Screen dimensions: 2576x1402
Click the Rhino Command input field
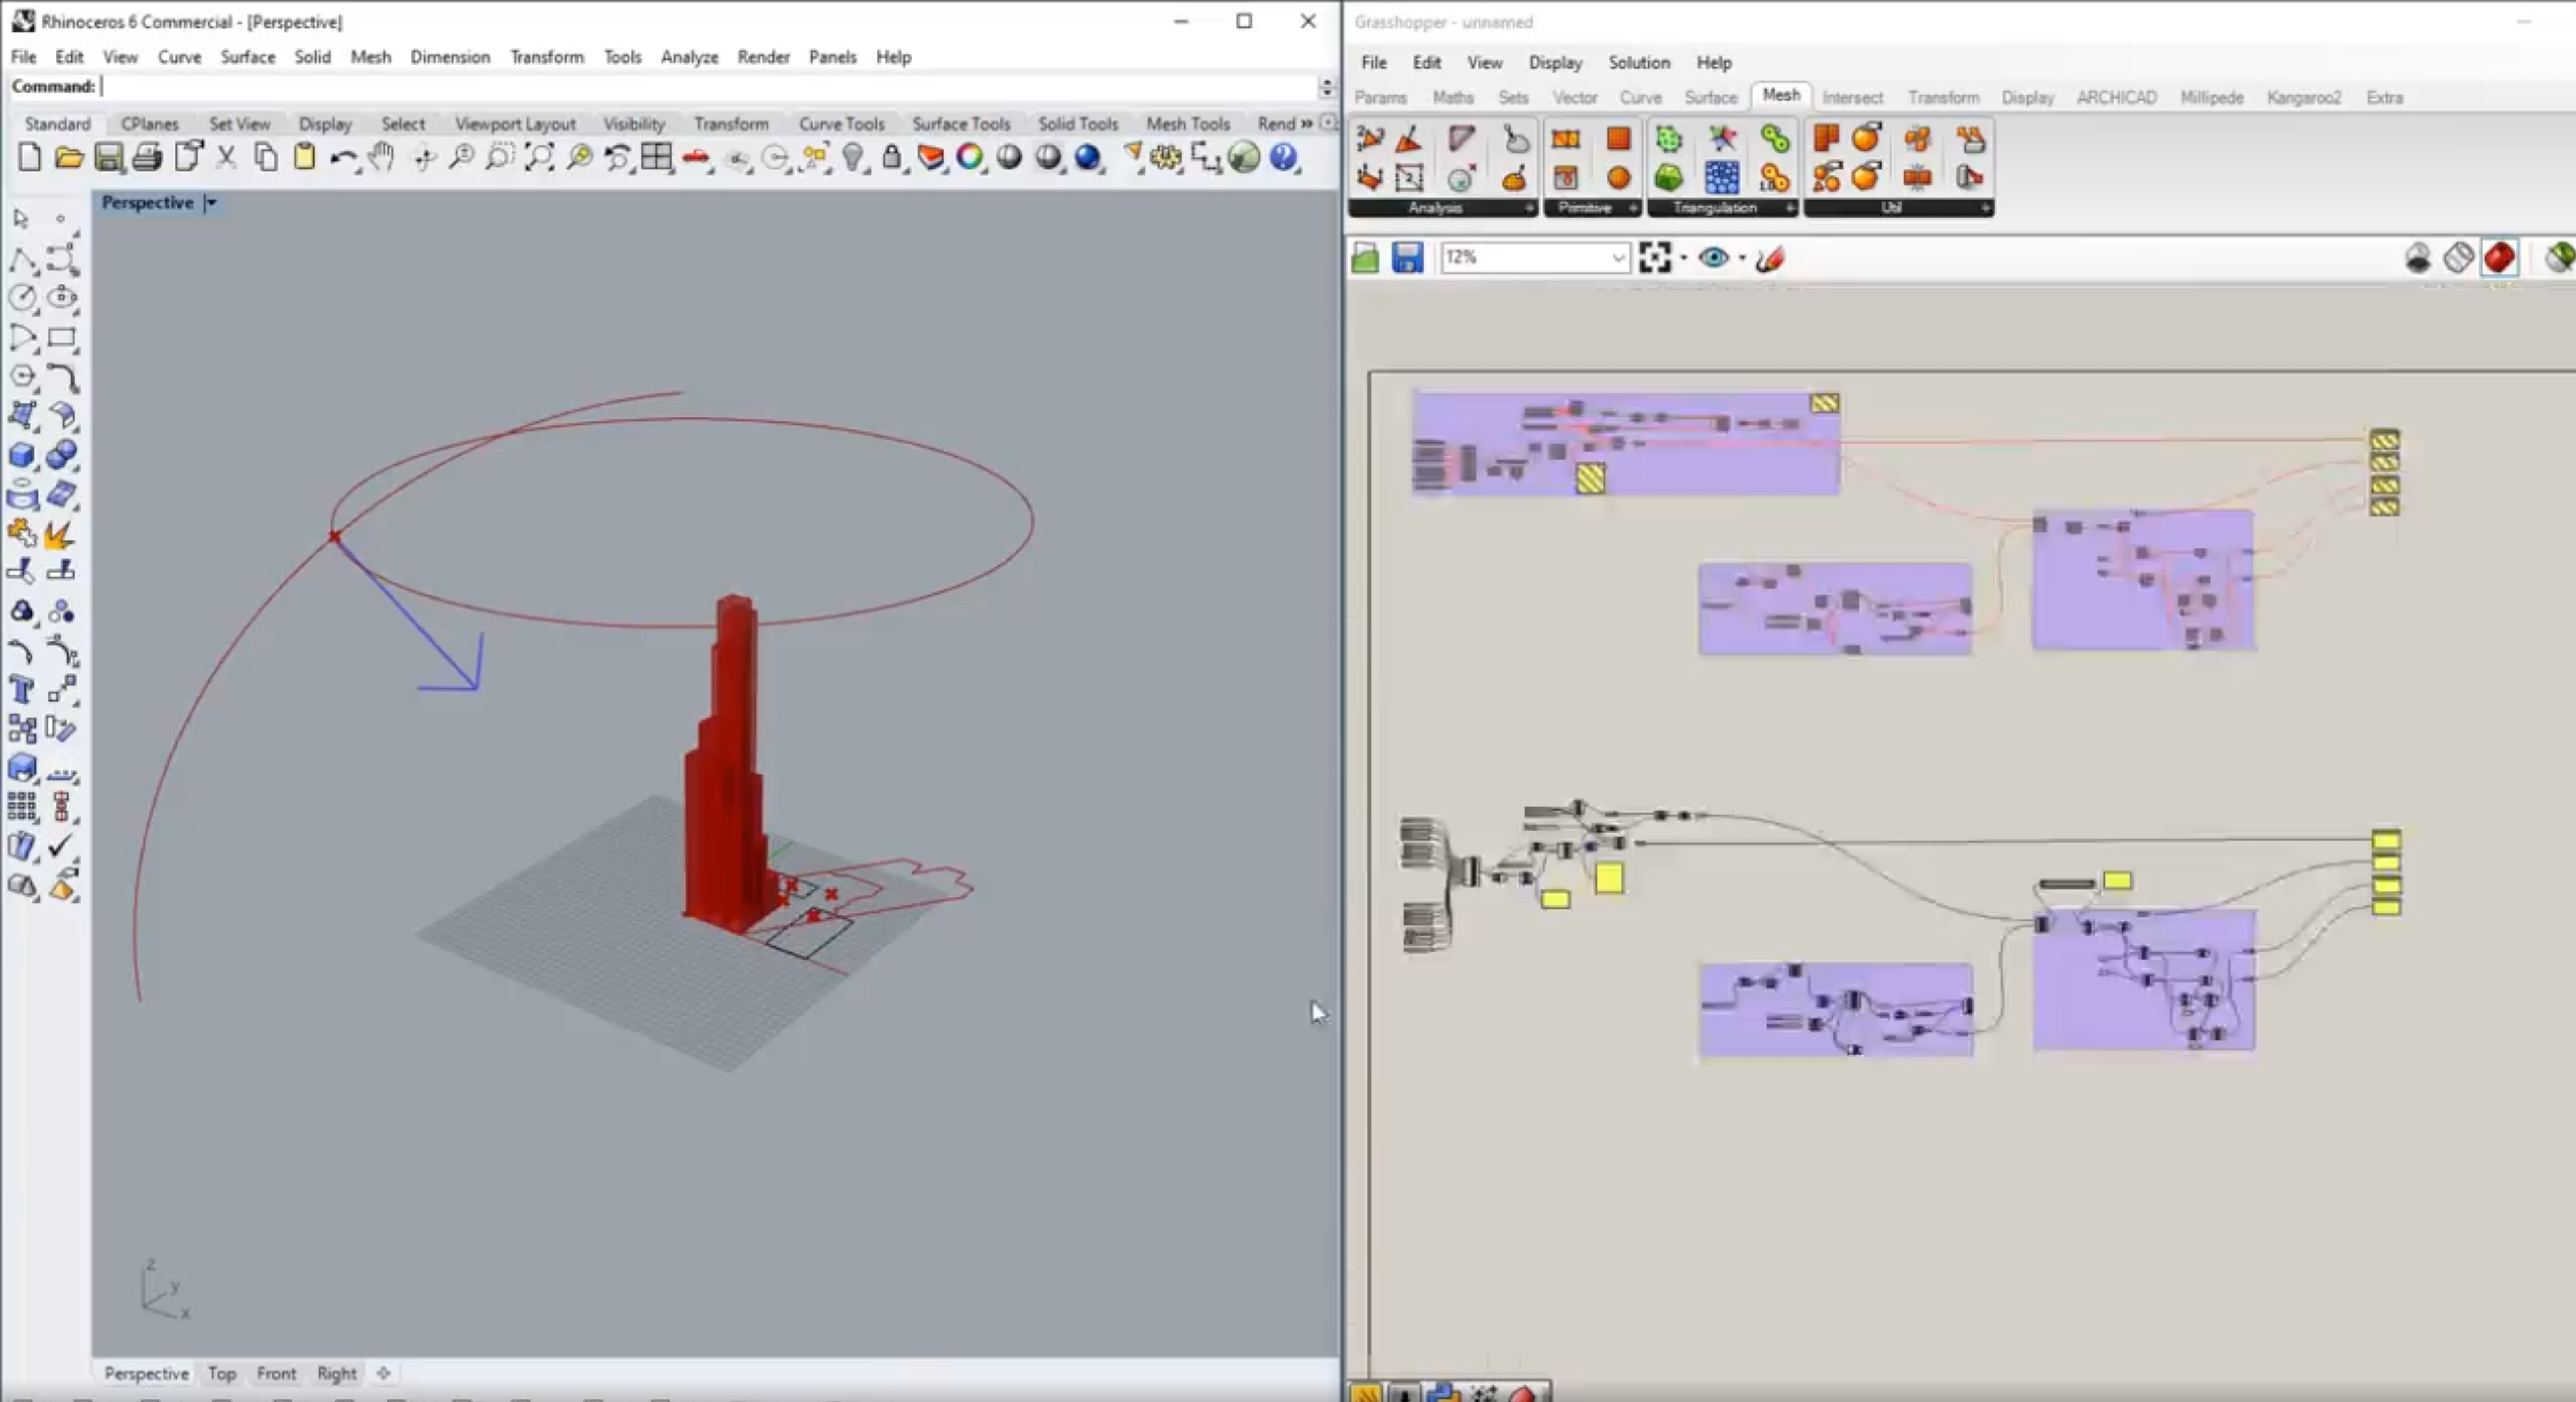(700, 87)
